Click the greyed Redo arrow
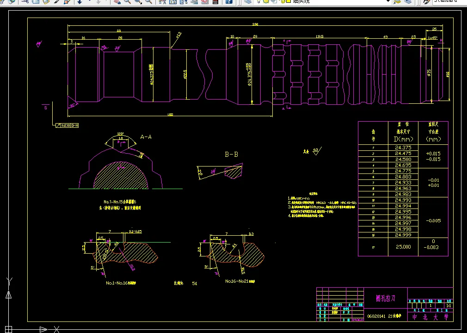The image size is (467, 333). (x=98, y=1)
